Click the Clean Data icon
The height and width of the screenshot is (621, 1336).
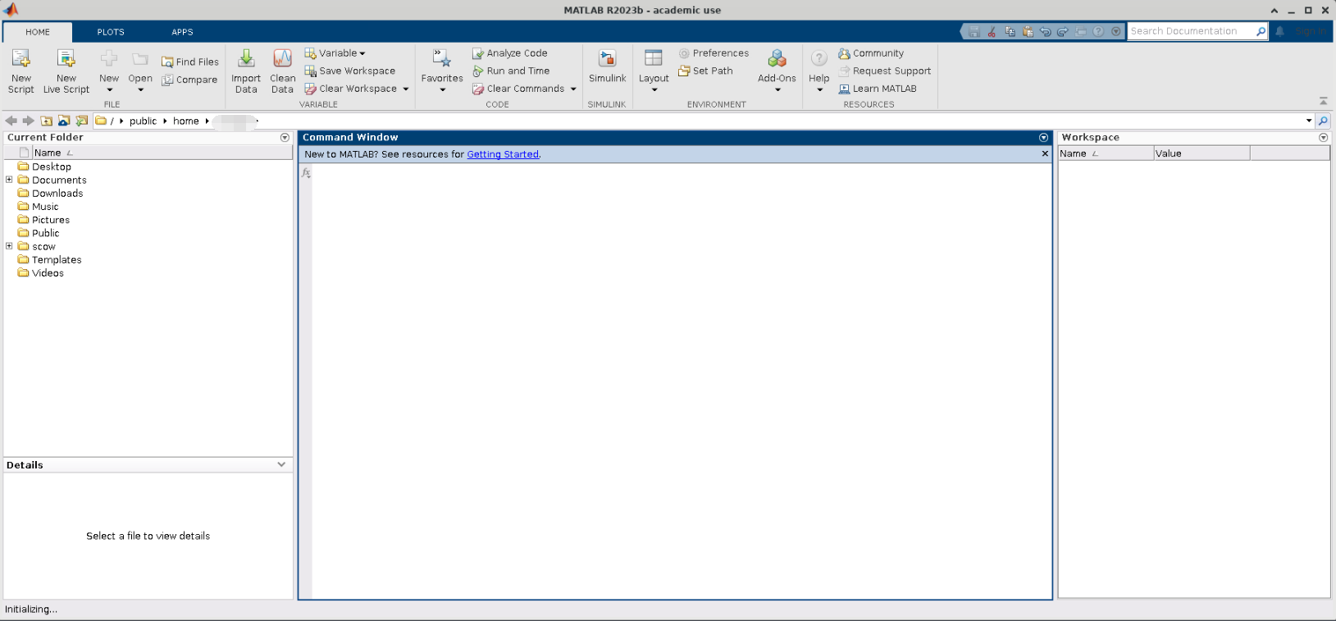coord(282,58)
